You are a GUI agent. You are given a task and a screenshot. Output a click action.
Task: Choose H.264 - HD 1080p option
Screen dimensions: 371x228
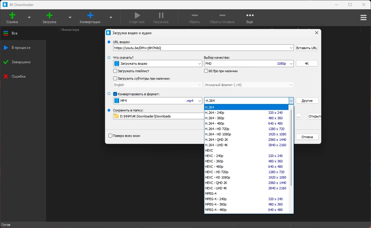[x=246, y=134]
